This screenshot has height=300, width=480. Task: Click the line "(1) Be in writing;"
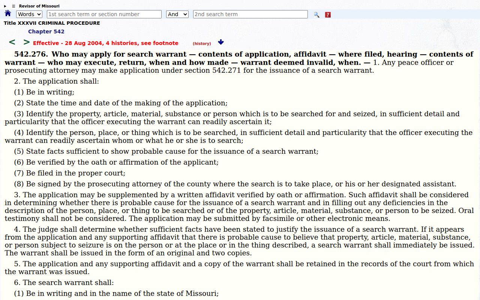coord(44,92)
